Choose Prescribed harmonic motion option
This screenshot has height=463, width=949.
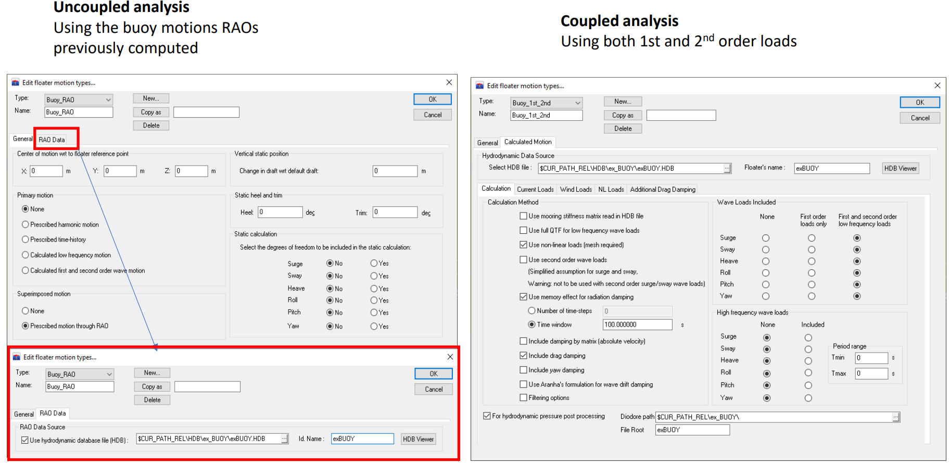(26, 224)
